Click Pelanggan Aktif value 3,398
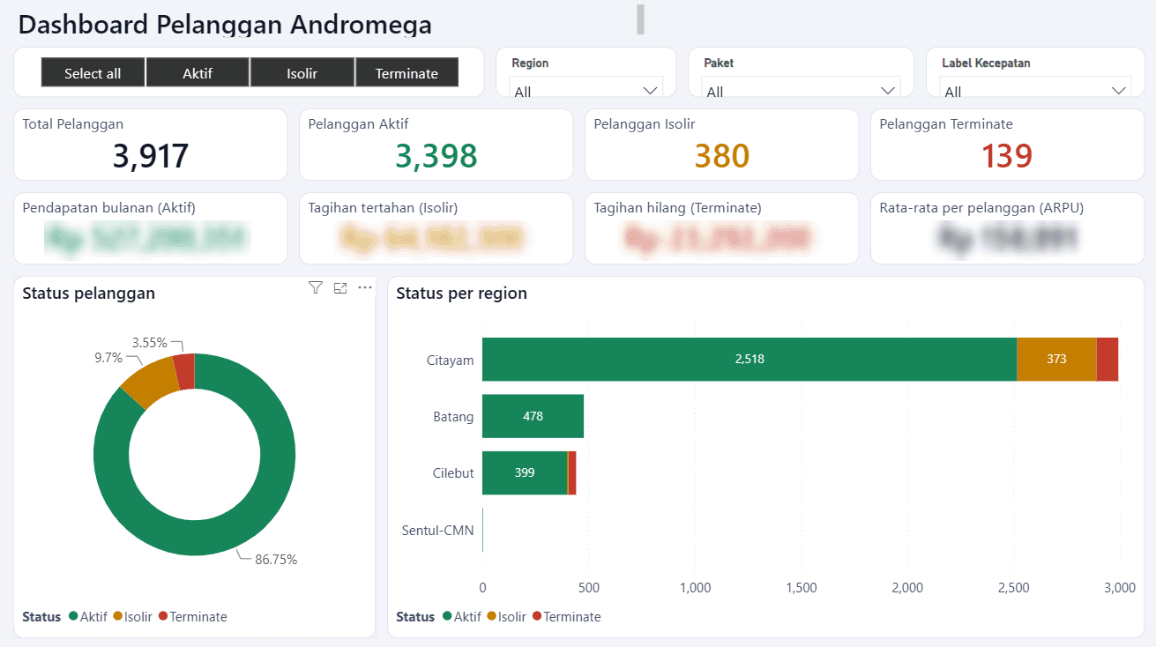The image size is (1156, 647). [436, 156]
